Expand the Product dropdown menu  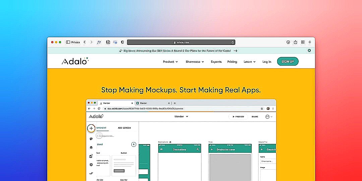[x=170, y=62]
